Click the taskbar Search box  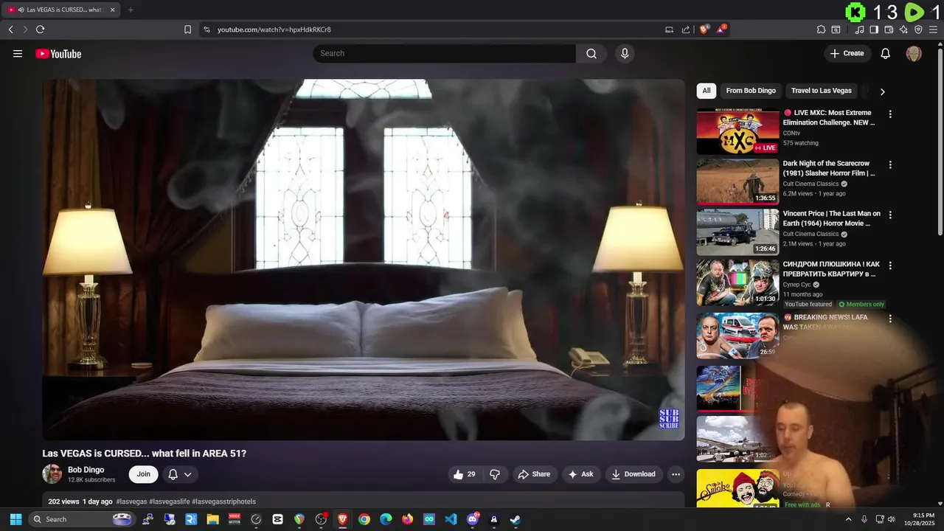click(x=81, y=519)
